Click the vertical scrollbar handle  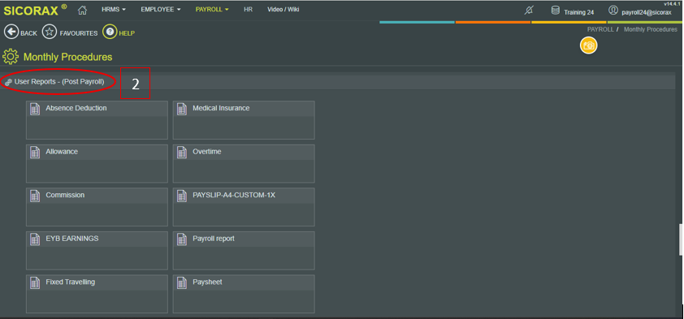pyautogui.click(x=682, y=239)
